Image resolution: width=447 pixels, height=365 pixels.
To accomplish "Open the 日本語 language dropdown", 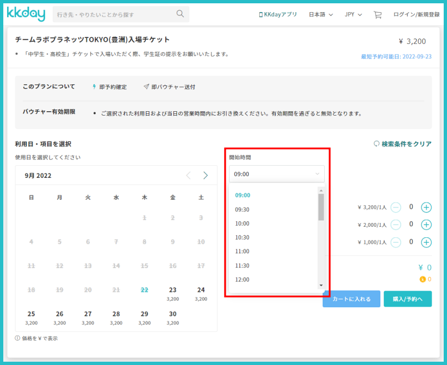I will point(321,14).
